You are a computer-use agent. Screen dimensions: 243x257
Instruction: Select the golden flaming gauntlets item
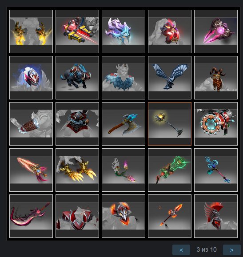pos(31,32)
